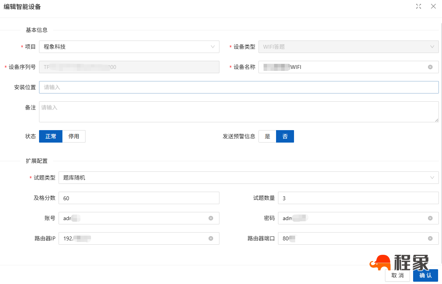Viewport: 442px width, 284px height.
Task: Clear the 密码 field using the clear icon
Action: pyautogui.click(x=430, y=218)
